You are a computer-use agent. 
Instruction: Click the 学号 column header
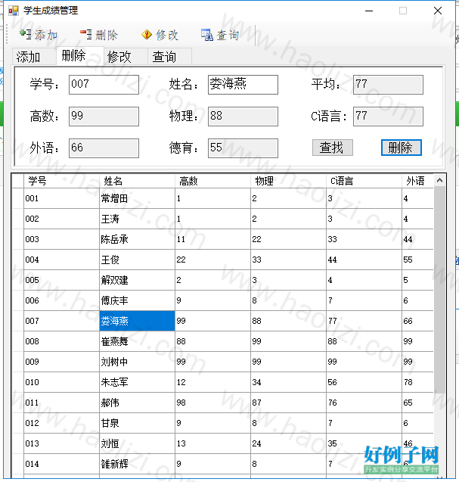click(x=61, y=181)
